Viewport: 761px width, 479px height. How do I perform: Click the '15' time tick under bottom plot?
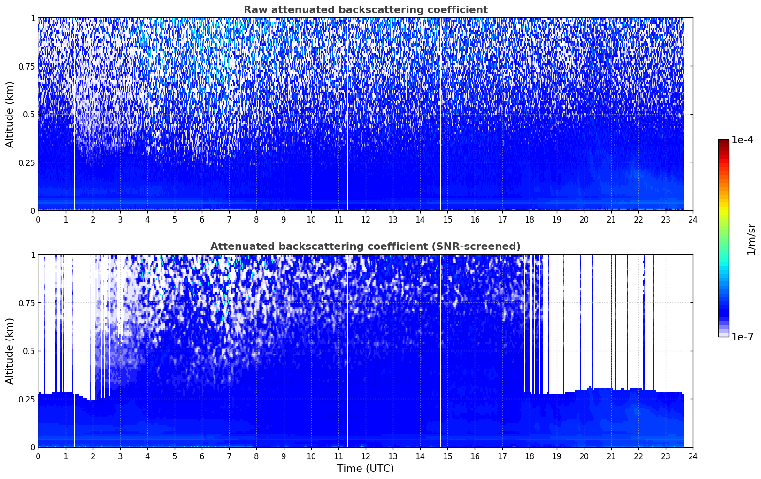447,456
